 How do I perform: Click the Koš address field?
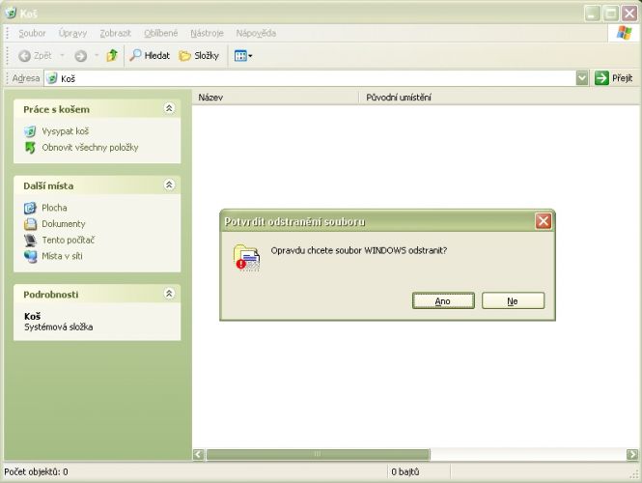[310, 78]
